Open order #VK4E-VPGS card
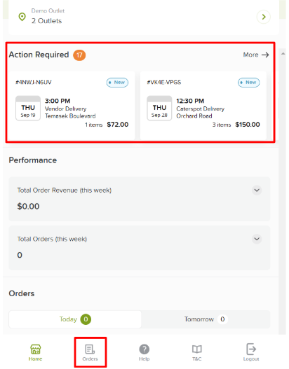 203,105
